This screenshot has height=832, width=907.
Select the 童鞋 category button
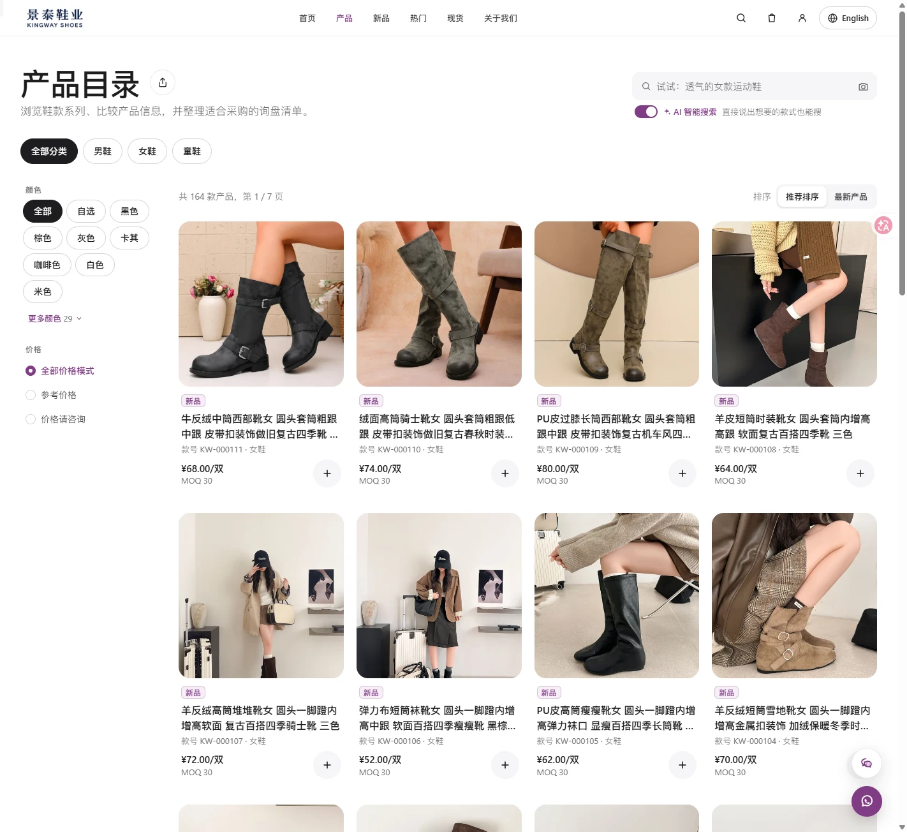[x=192, y=151]
